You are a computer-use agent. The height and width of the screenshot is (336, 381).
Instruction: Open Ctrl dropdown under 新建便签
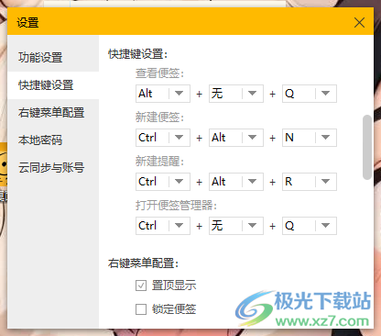163,138
